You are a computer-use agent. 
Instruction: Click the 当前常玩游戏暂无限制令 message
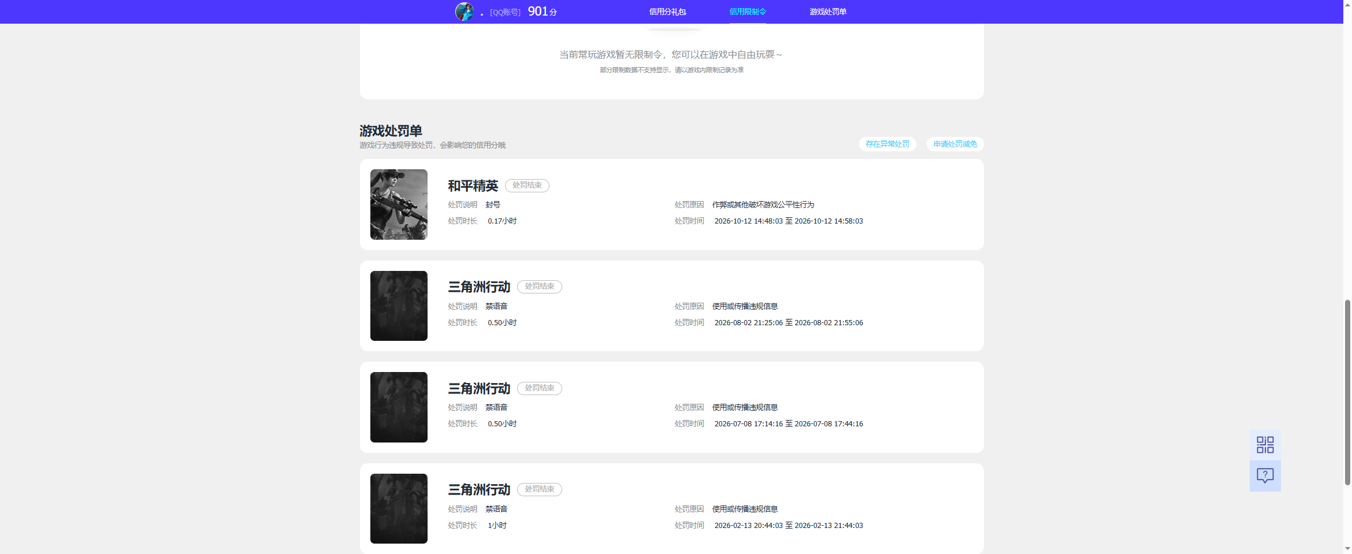(x=671, y=54)
